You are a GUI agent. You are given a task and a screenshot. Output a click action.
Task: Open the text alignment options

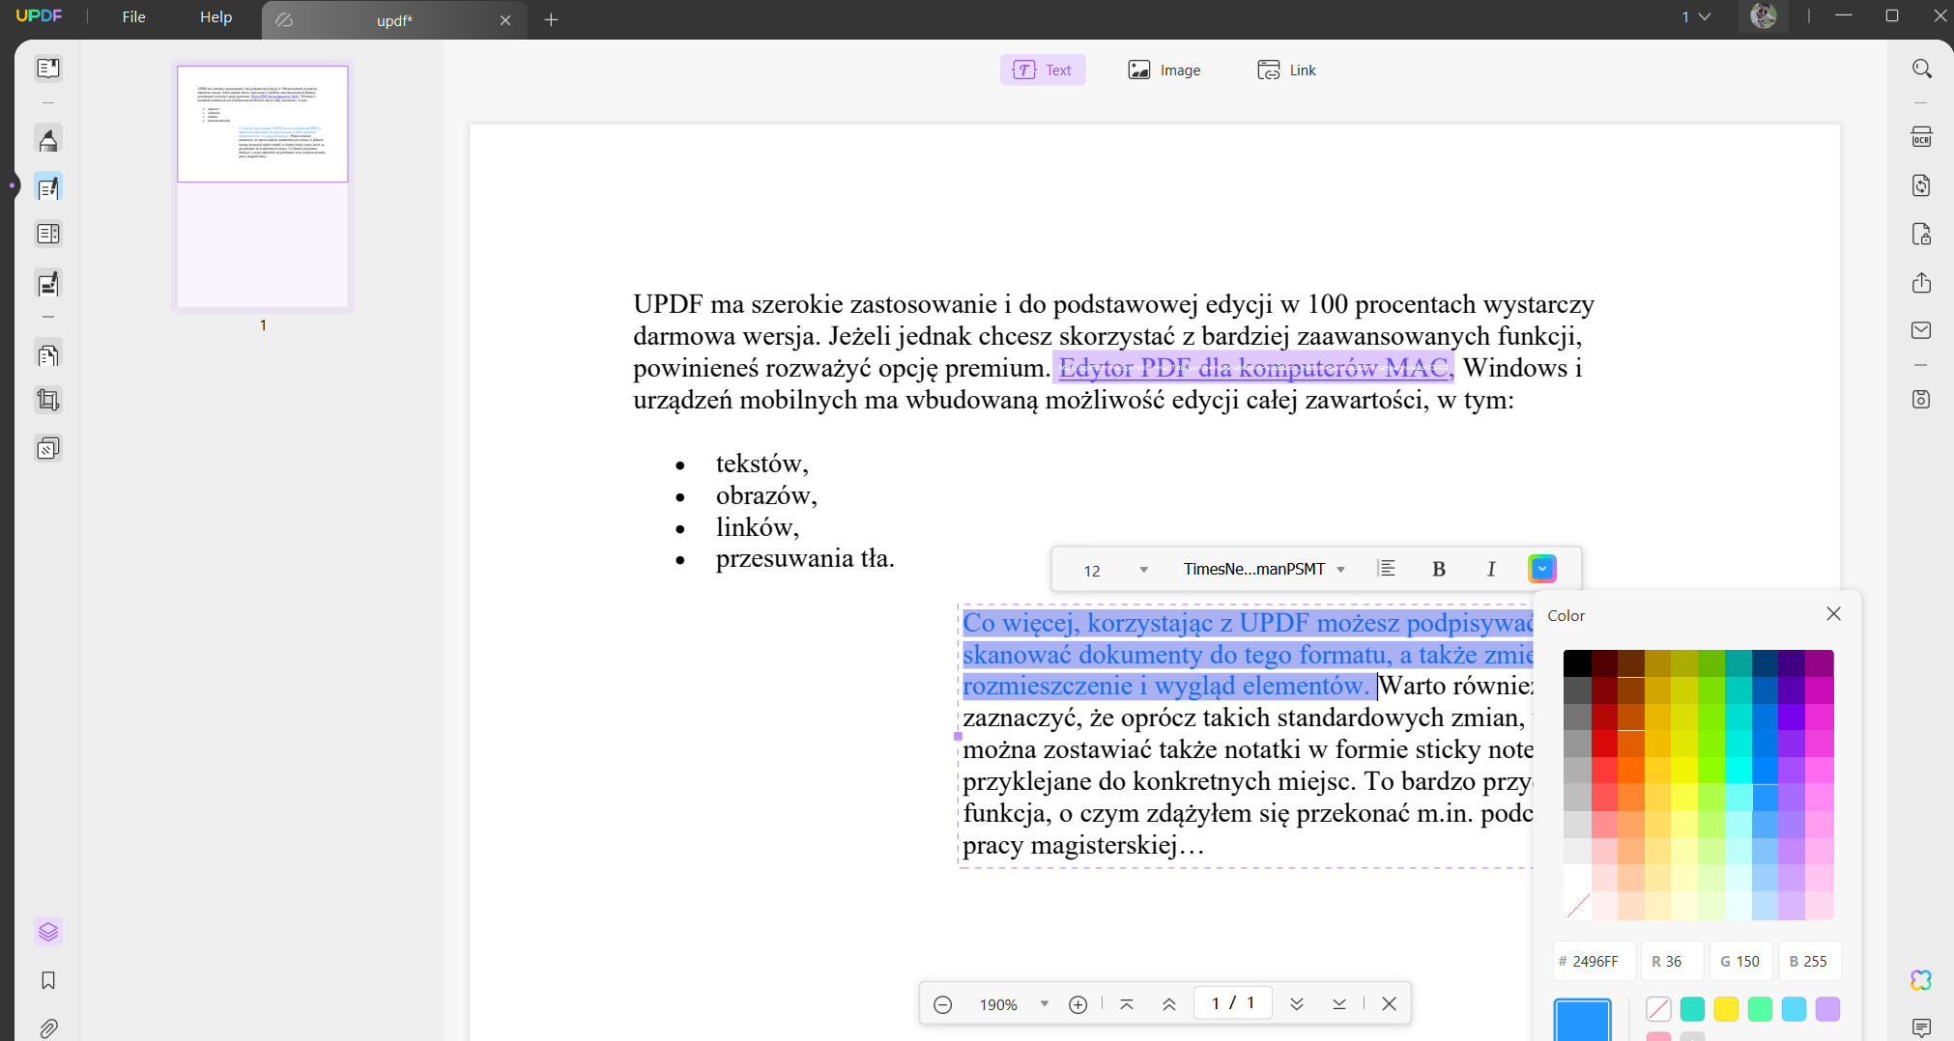click(x=1387, y=569)
